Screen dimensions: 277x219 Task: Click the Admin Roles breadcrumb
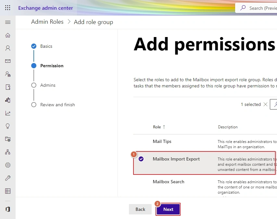[47, 22]
